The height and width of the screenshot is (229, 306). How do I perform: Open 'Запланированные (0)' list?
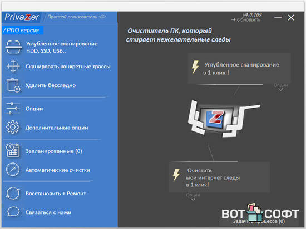tap(53, 151)
